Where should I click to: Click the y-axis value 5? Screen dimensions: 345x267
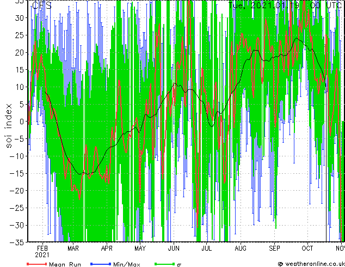coord(22,104)
